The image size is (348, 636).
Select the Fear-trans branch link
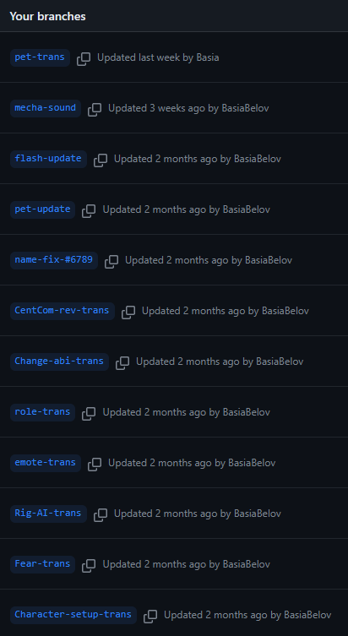[42, 564]
